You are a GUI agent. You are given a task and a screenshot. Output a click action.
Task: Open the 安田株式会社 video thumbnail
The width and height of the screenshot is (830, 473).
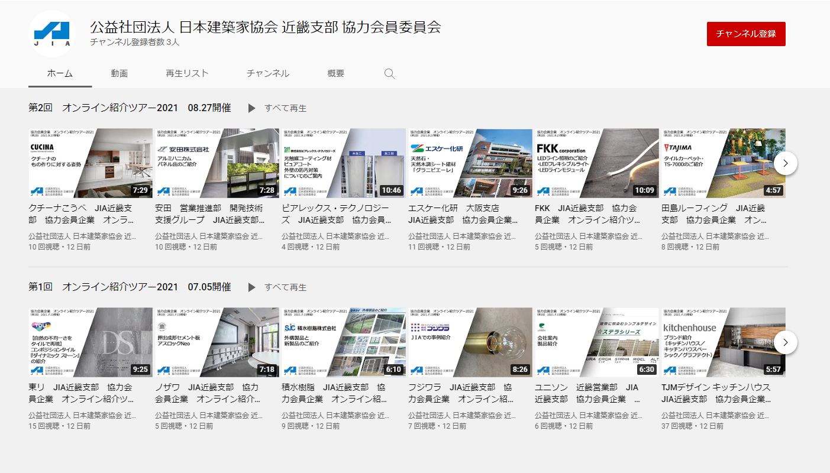tap(217, 163)
